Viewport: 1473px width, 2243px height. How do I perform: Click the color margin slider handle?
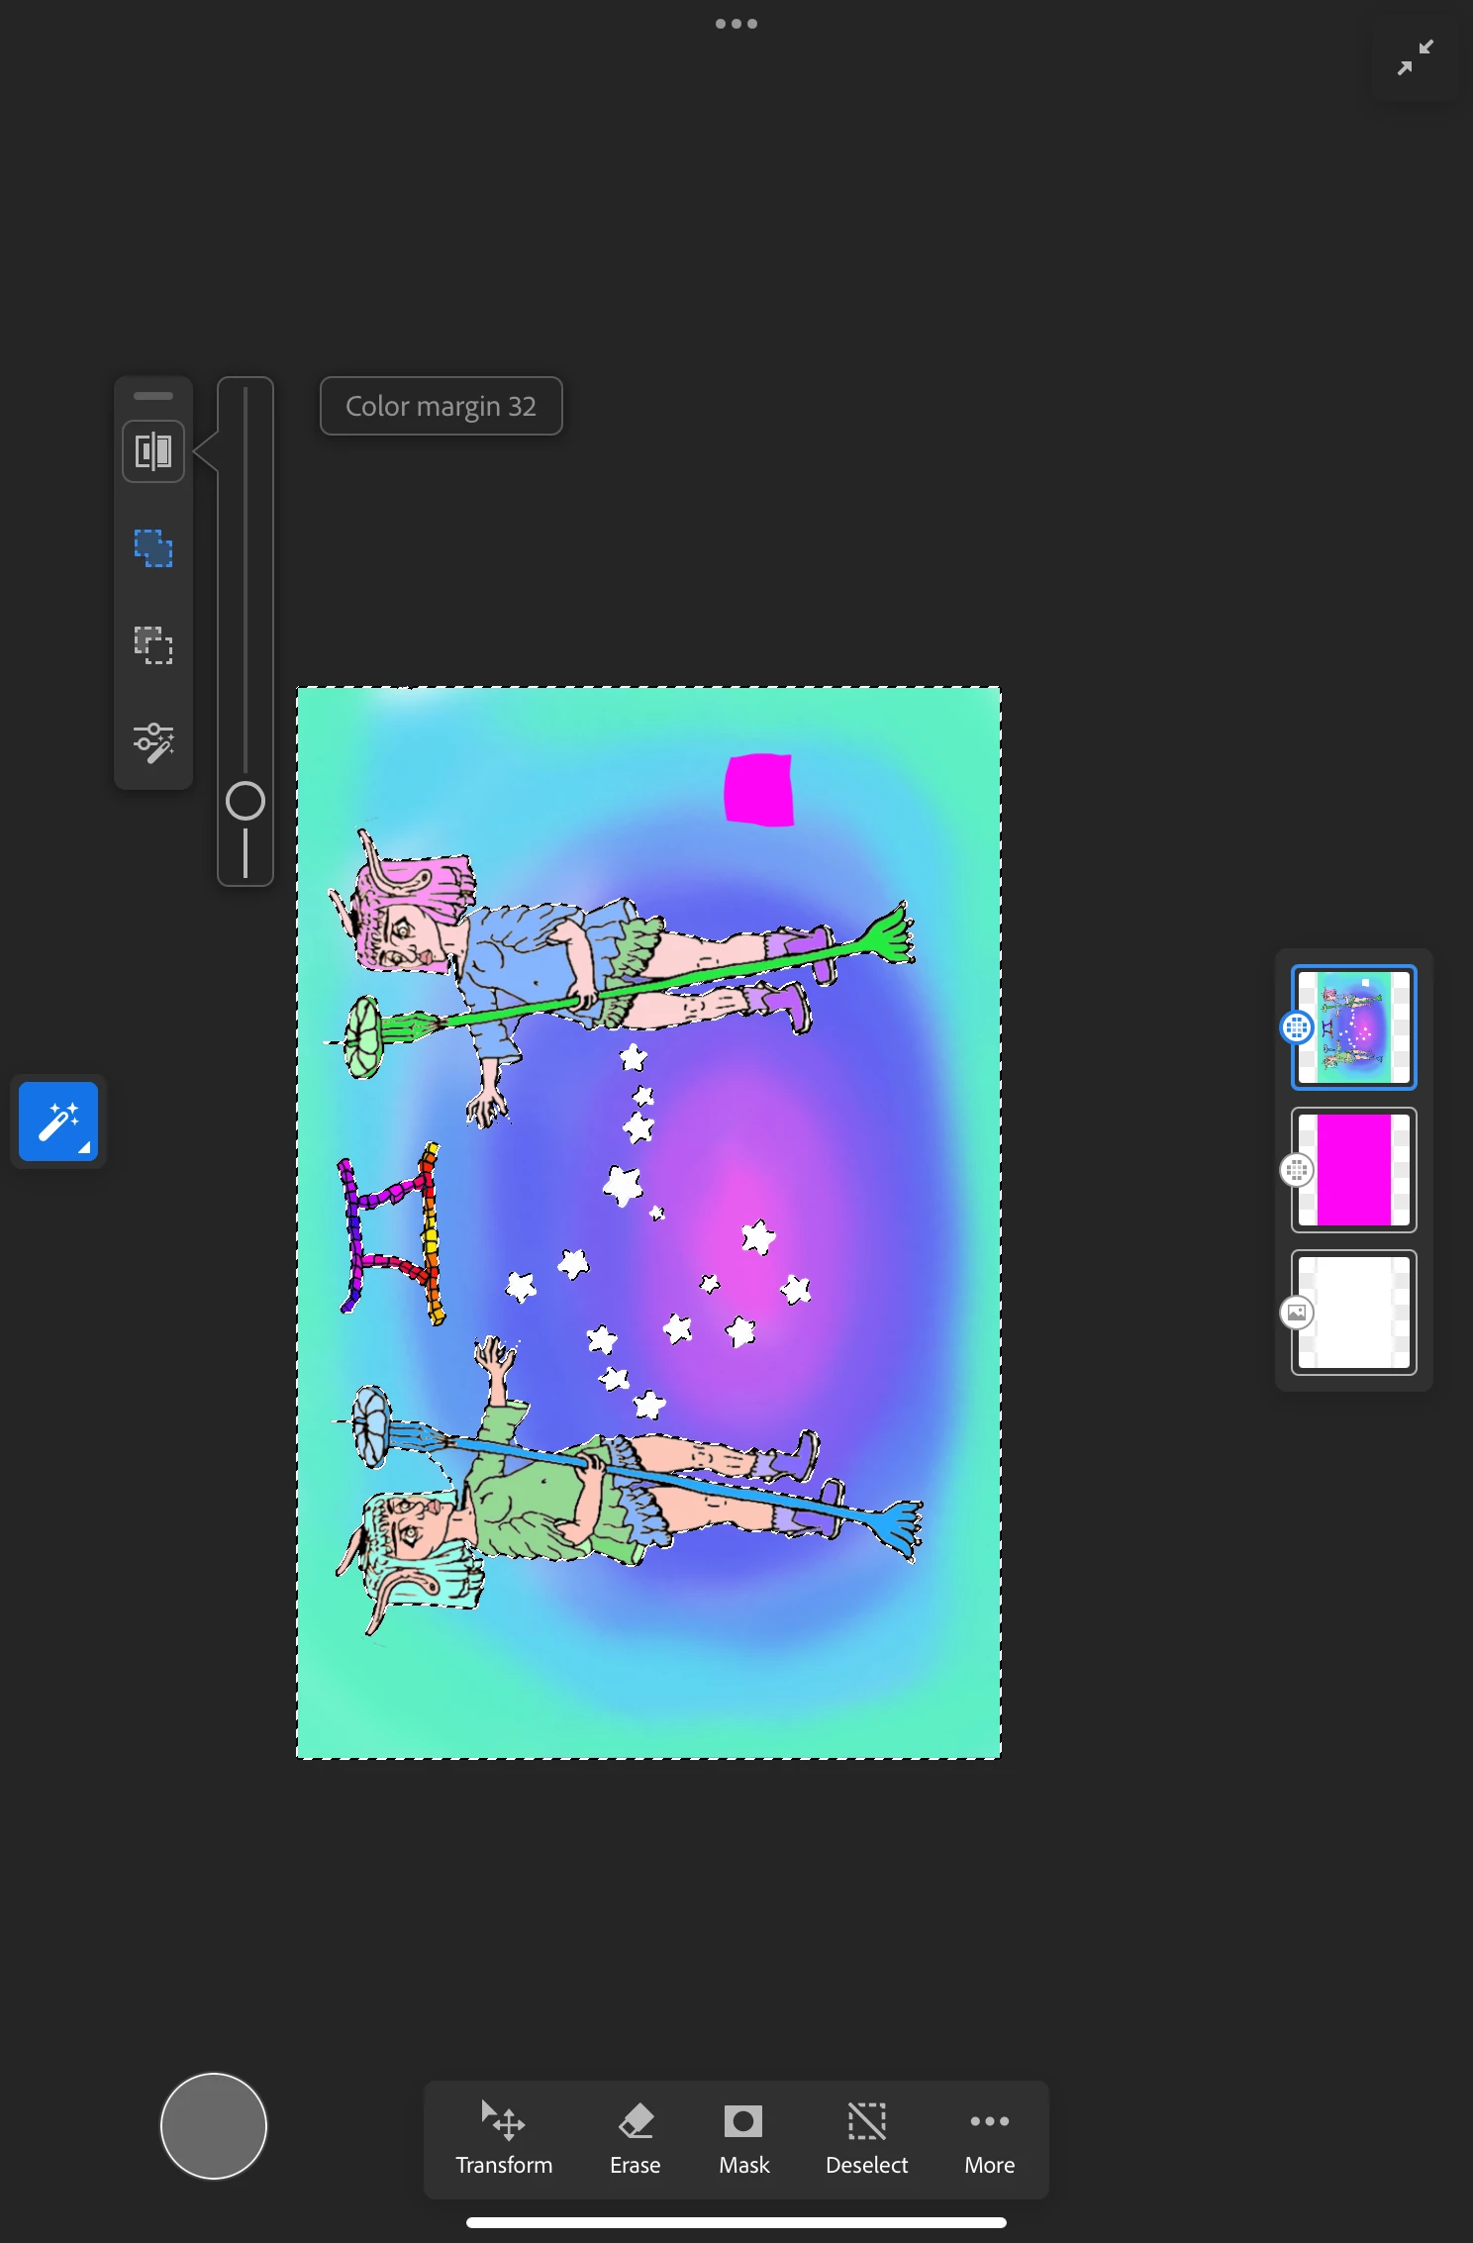click(245, 801)
